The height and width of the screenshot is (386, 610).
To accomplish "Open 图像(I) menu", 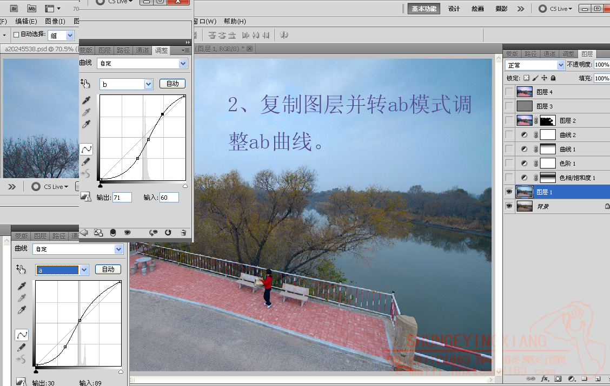I will point(55,22).
